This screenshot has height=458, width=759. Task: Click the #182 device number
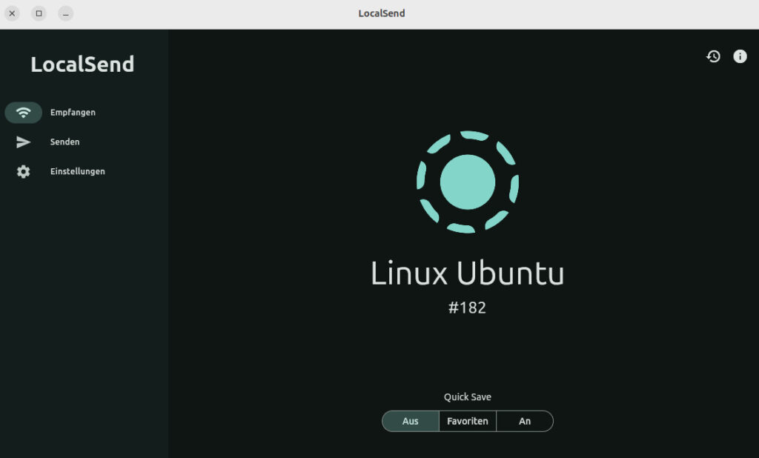click(467, 308)
